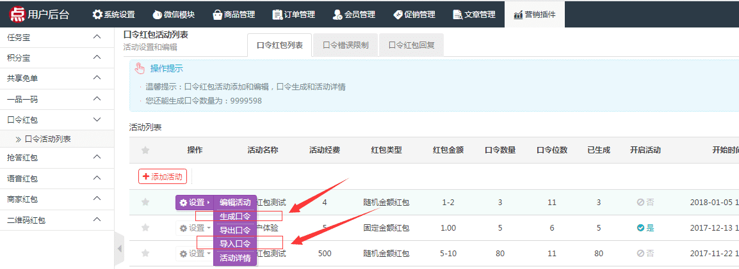Viewport: 739px width, 269px height.
Task: Toggle 开启活动 status showing 是
Action: tap(645, 227)
